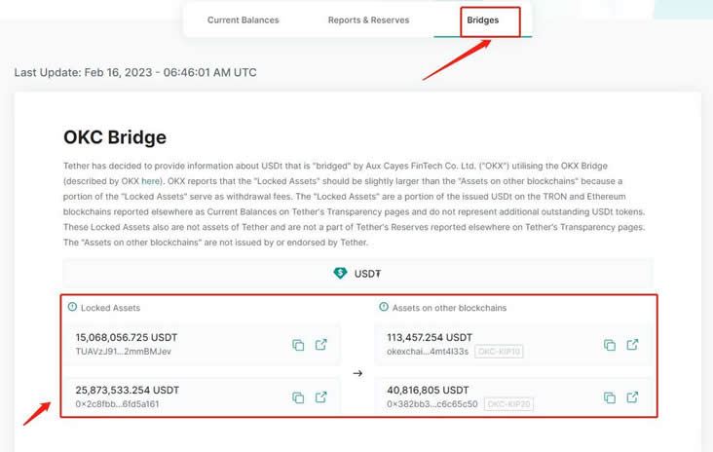Click the Assets on other blockchains label
The height and width of the screenshot is (452, 713).
(449, 308)
